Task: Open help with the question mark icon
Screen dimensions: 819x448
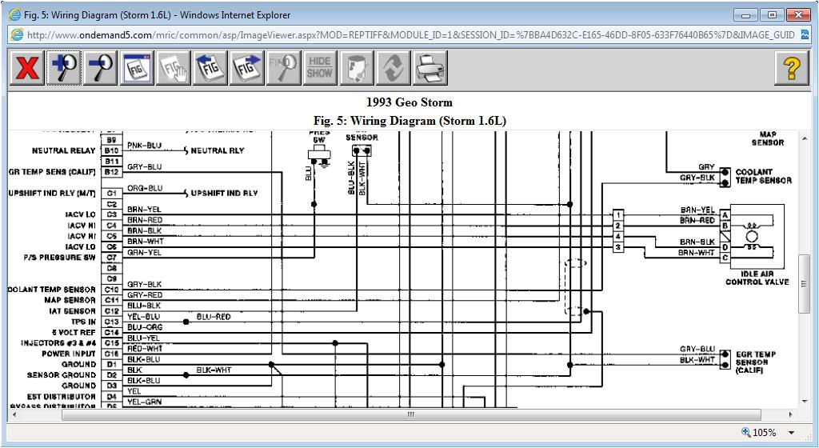Action: 791,68
